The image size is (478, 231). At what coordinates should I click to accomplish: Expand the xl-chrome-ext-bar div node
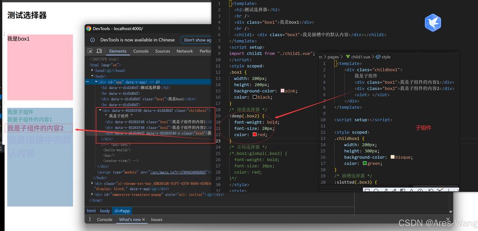point(92,183)
